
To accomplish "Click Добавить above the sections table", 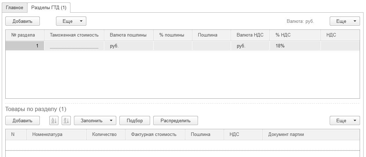I will click(x=23, y=21).
